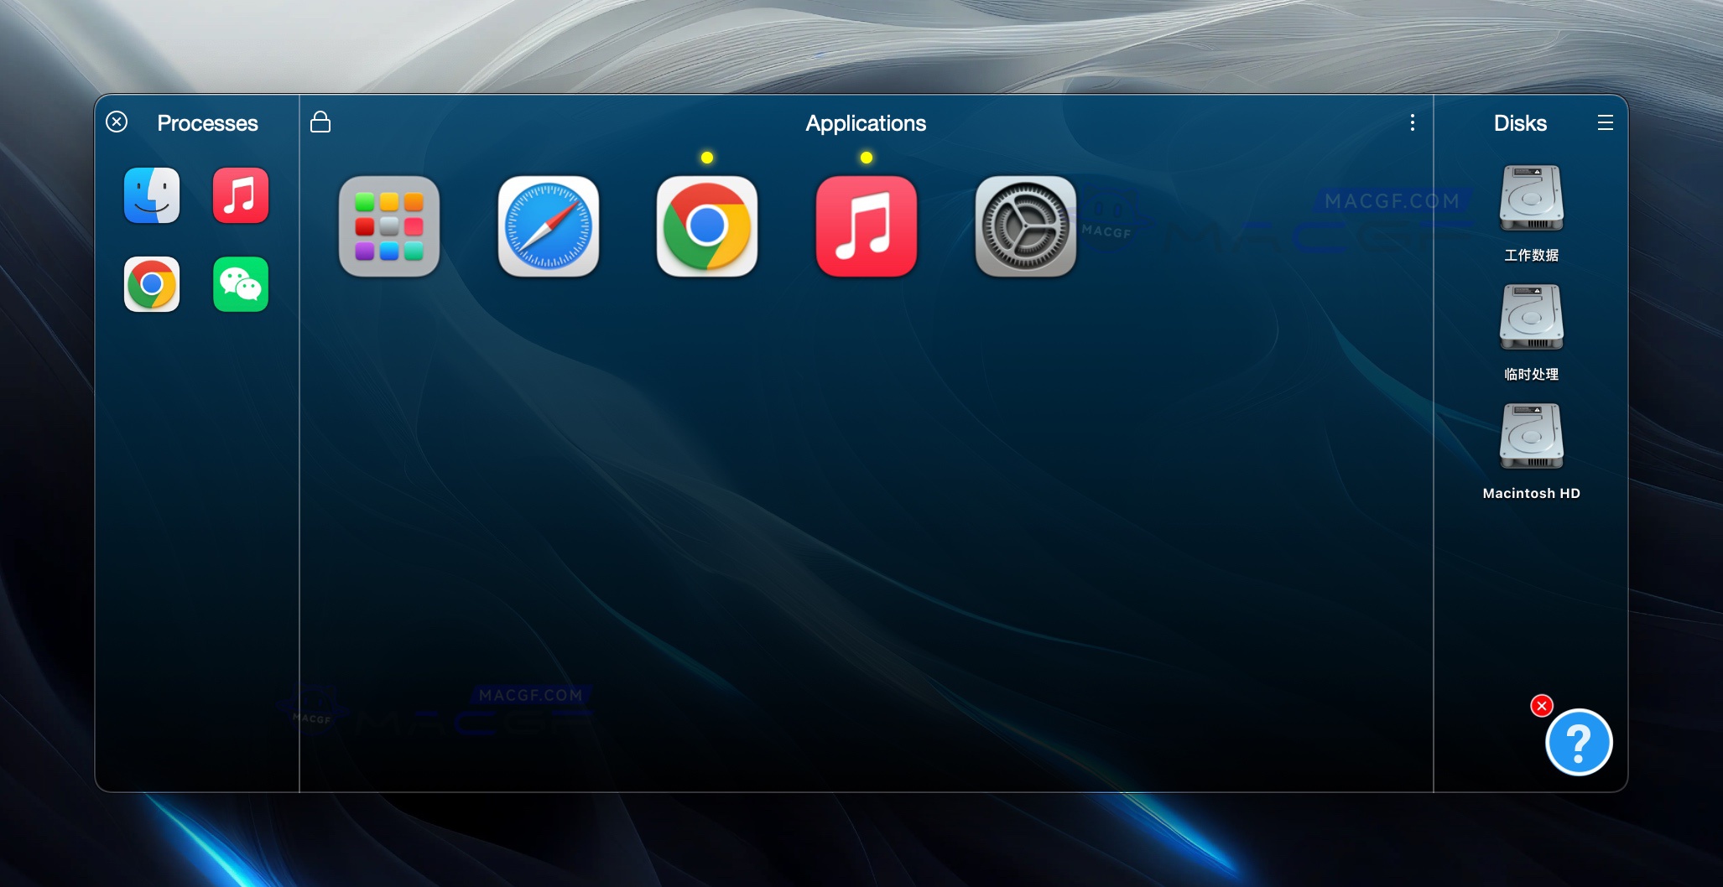
Task: Open the Macintosh HD disk
Action: point(1530,436)
